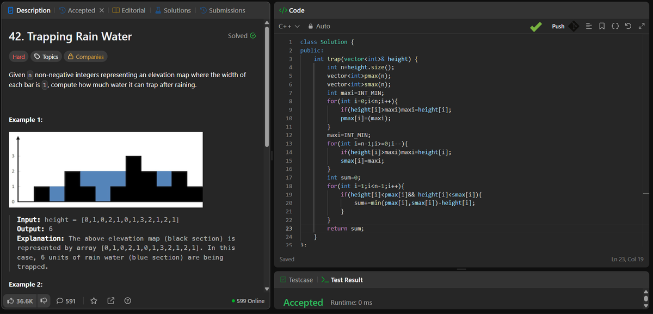653x314 pixels.
Task: Expand editor with fullscreen arrows icon
Action: click(642, 26)
